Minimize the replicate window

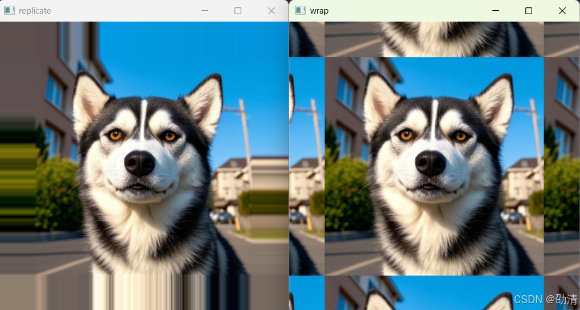[x=204, y=11]
